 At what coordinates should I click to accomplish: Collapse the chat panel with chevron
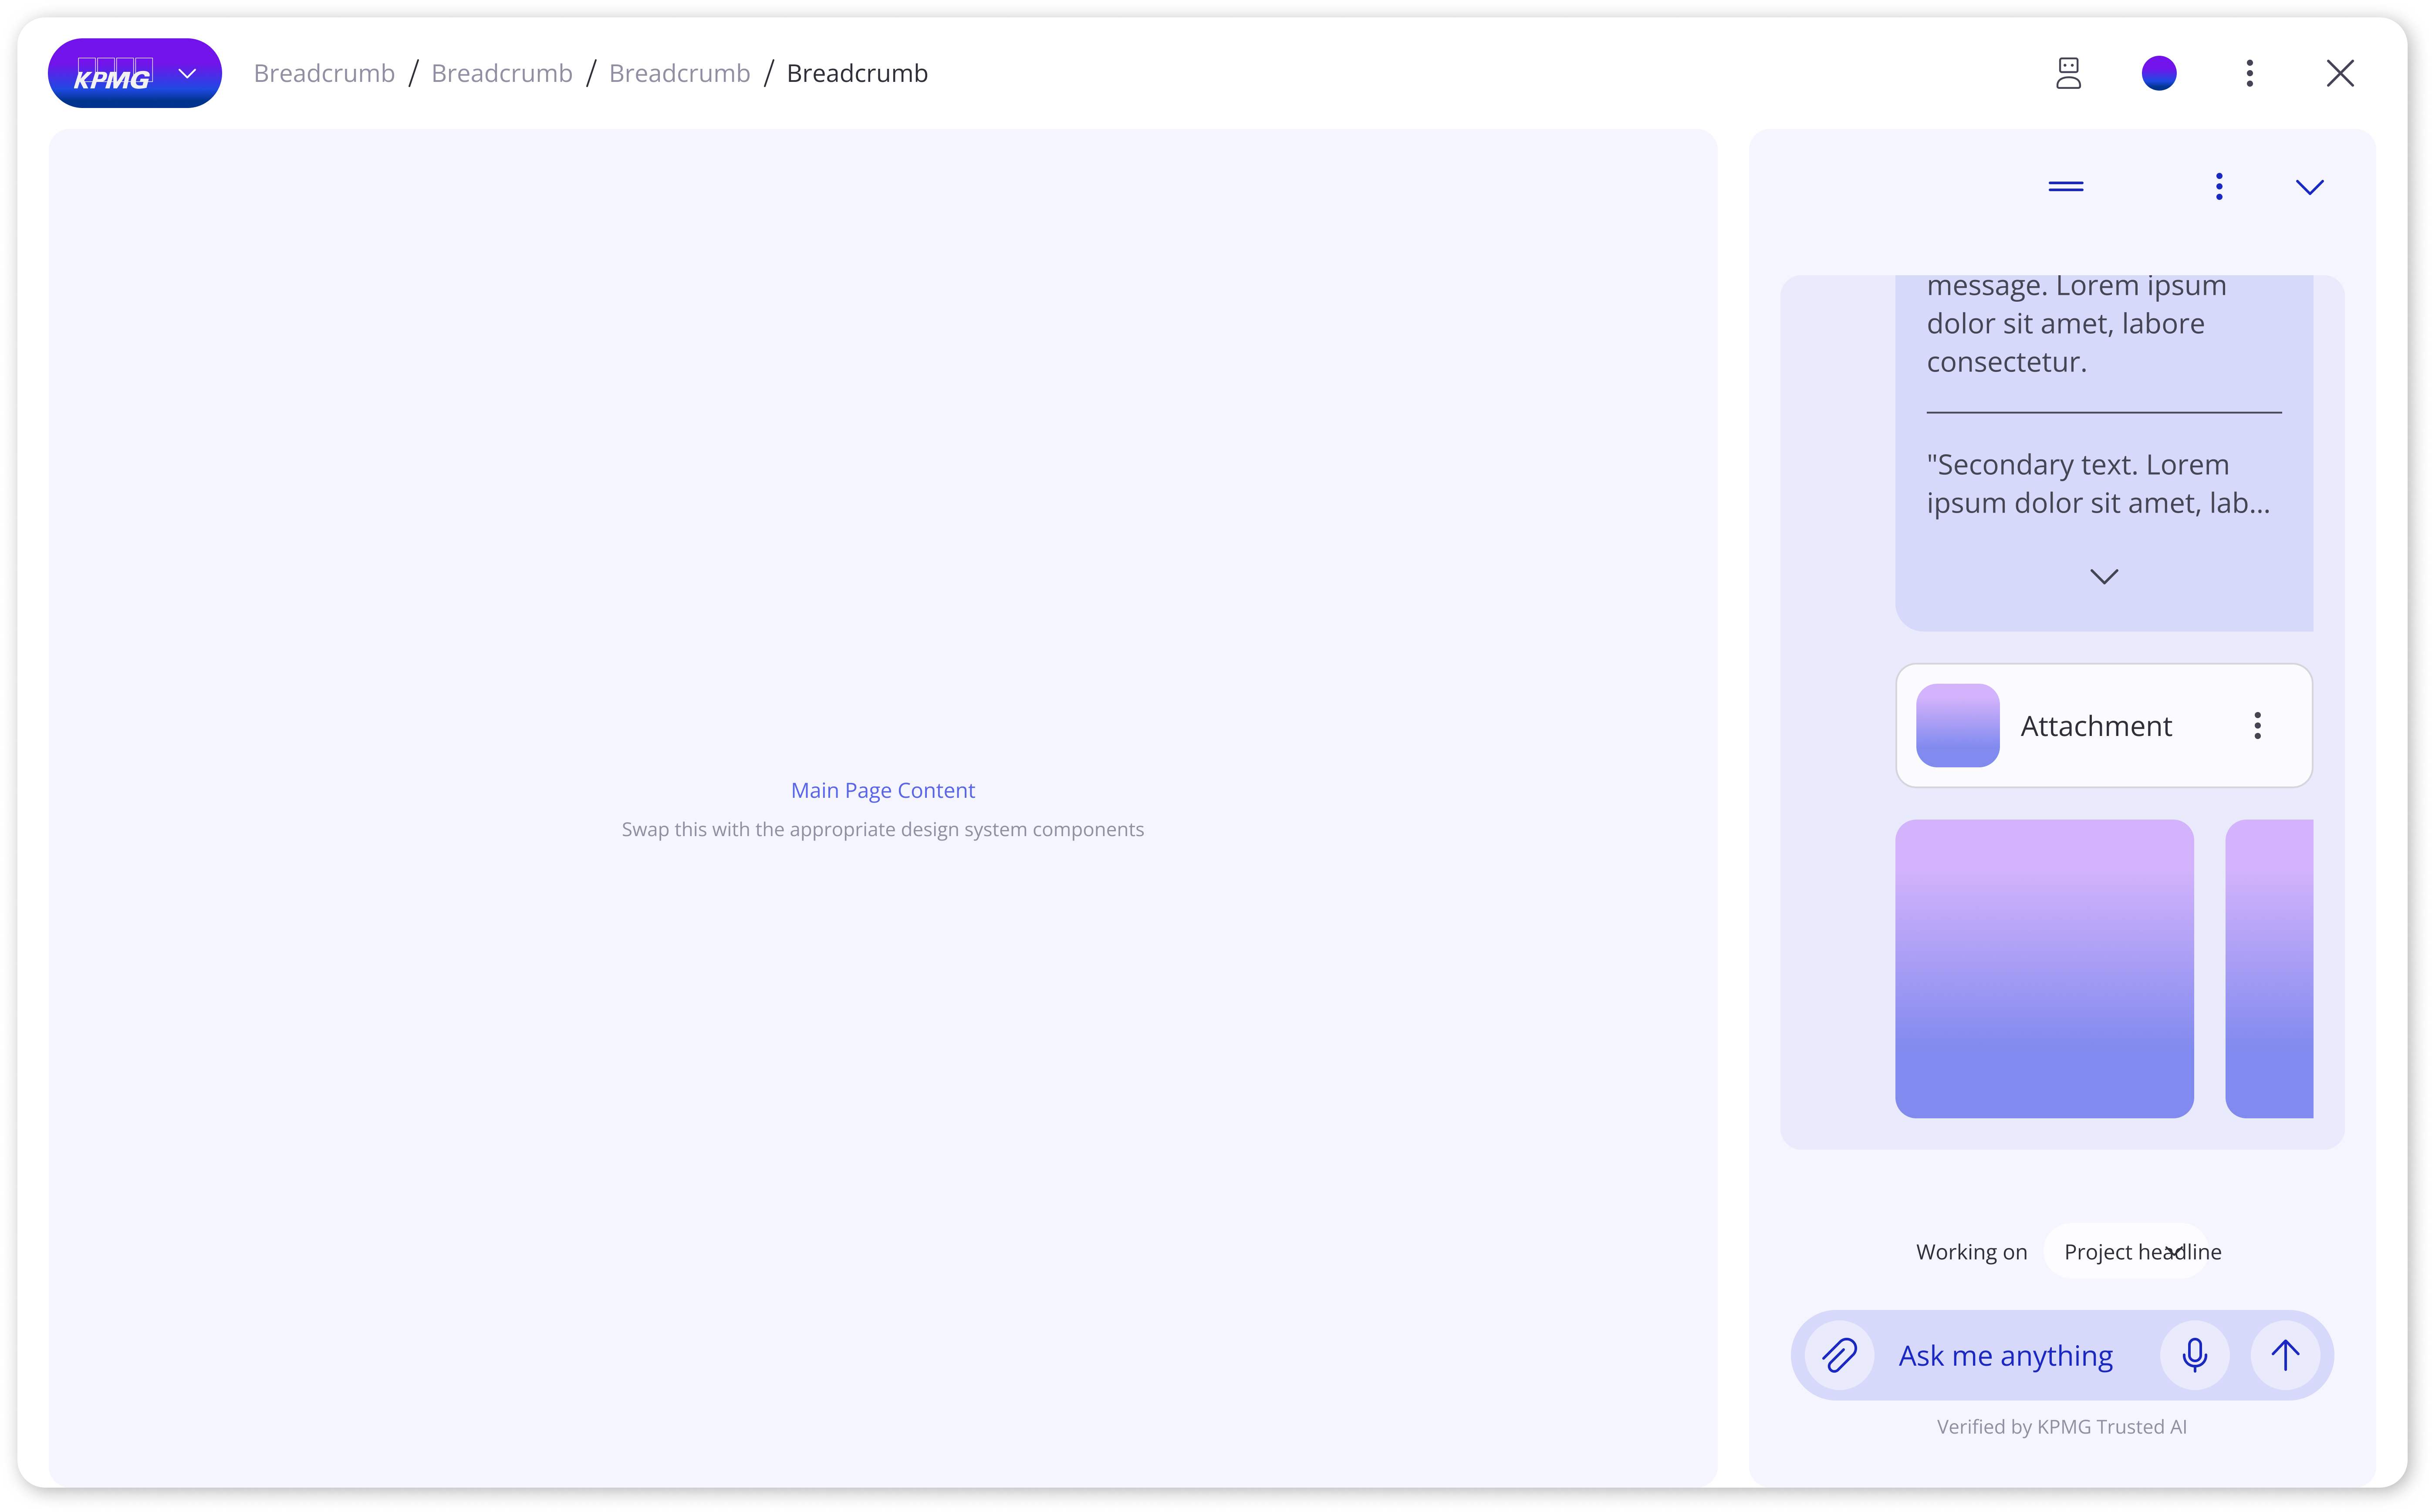[x=2309, y=187]
